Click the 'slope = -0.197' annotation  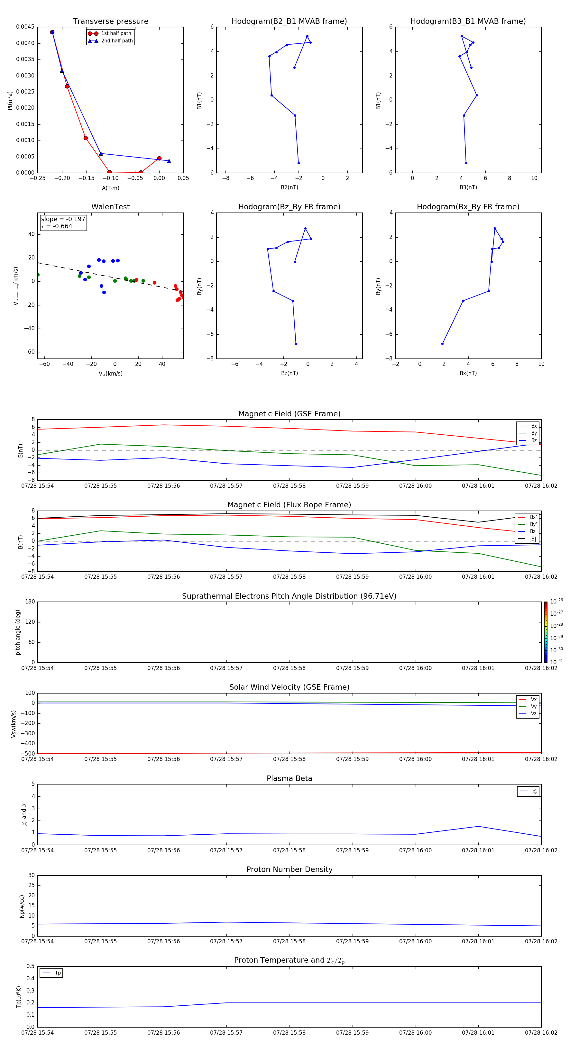pyautogui.click(x=63, y=219)
